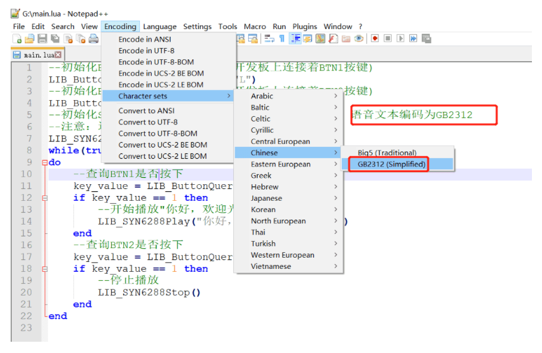542x353 pixels.
Task: Select GB2312 (Simplified) encoding
Action: click(397, 164)
